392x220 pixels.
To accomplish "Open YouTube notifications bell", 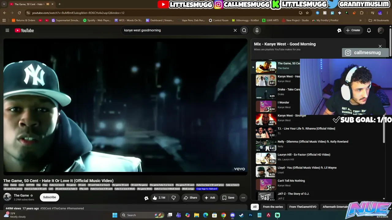I will [369, 30].
